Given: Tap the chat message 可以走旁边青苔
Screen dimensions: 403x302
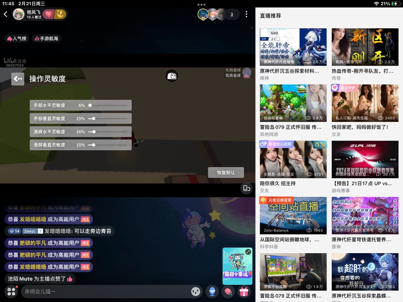Looking at the screenshot, I should pos(93,231).
